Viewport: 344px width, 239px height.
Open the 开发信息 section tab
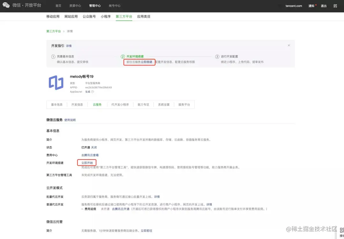click(x=77, y=105)
